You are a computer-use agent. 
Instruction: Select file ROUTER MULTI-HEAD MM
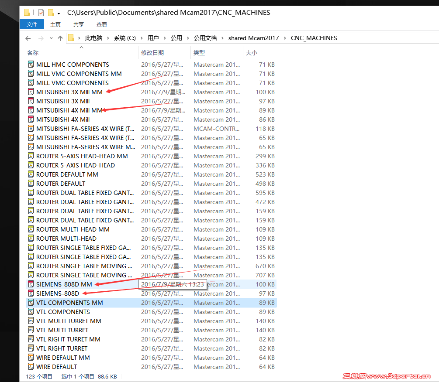[73, 229]
